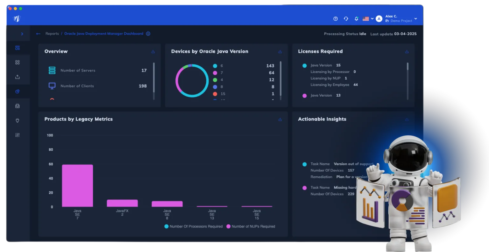Viewport: 489px width, 252px height.
Task: Expand the Alex C. user account menu
Action: tap(397, 18)
